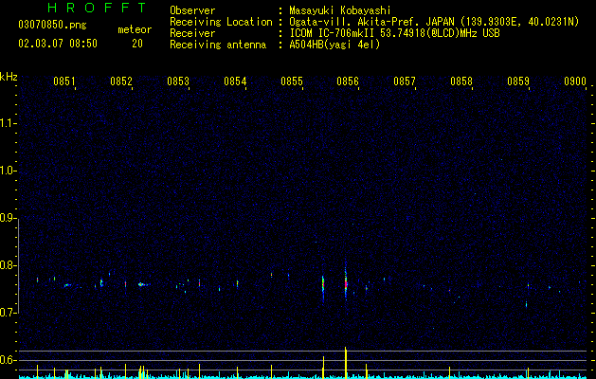Click the 0852 time marker

pyautogui.click(x=121, y=81)
